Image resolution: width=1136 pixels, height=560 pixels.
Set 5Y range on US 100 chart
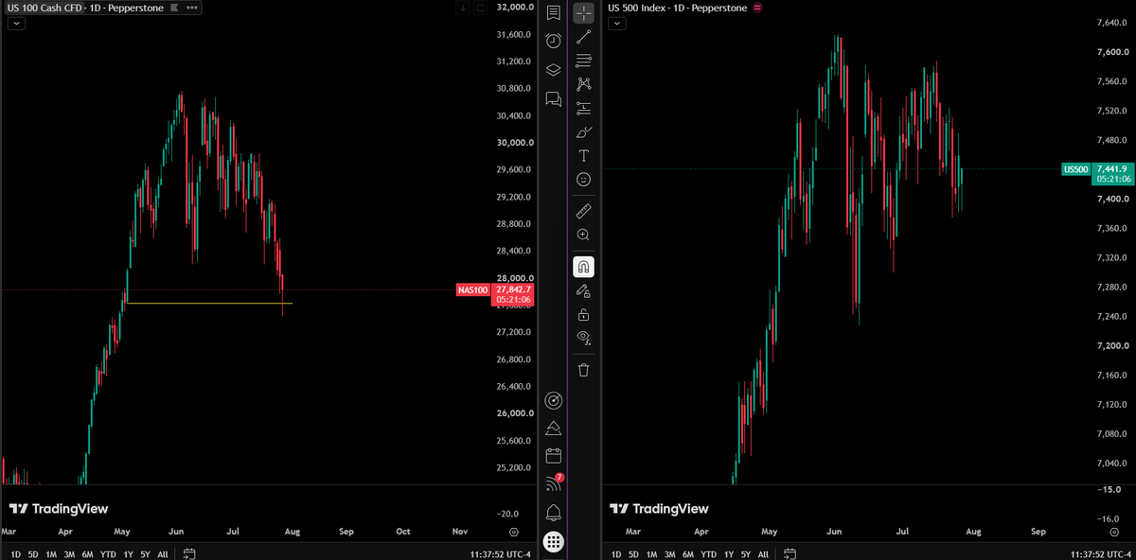145,553
